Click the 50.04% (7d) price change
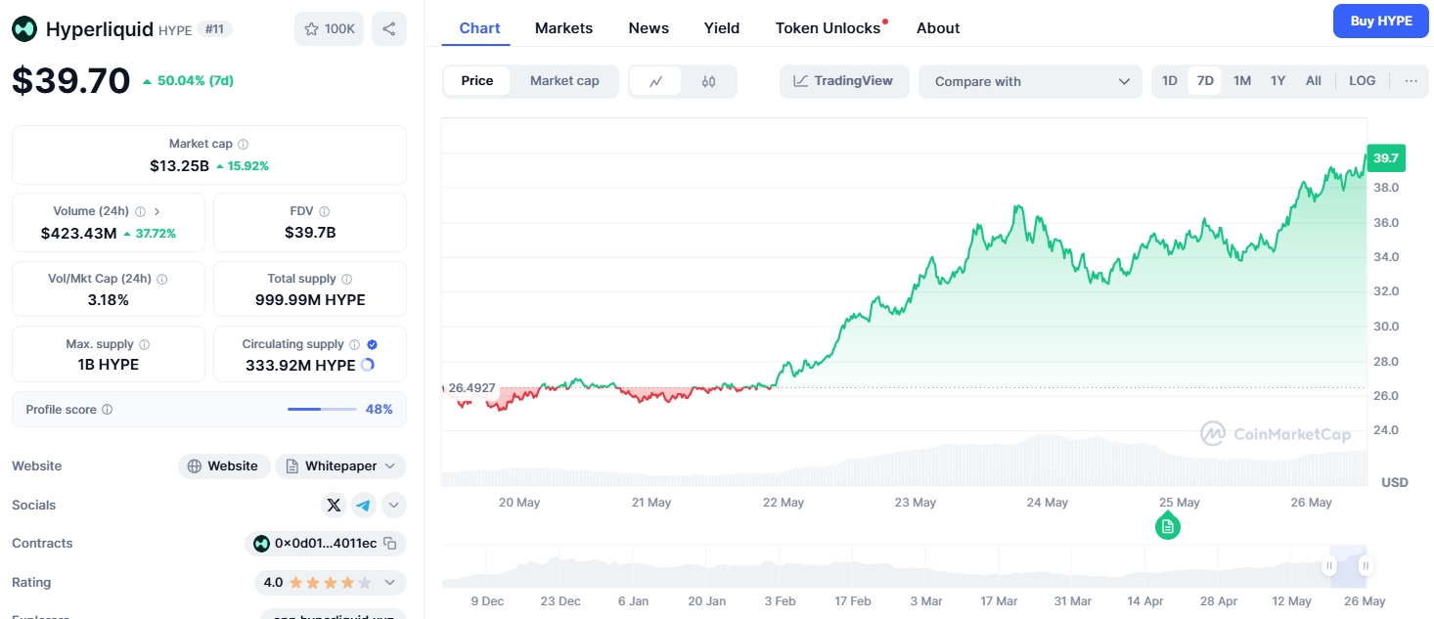 [188, 80]
